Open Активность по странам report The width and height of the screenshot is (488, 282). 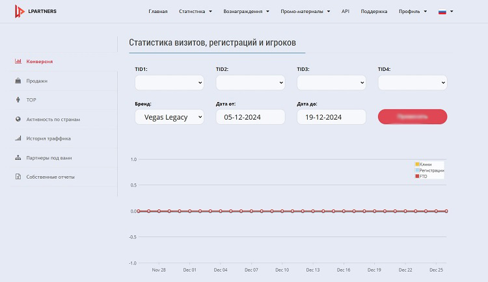(x=53, y=120)
